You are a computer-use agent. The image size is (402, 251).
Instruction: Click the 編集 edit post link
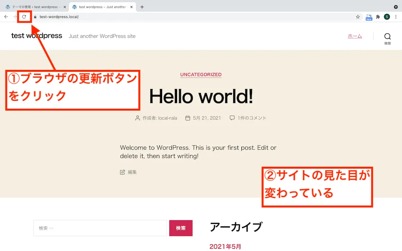132,172
